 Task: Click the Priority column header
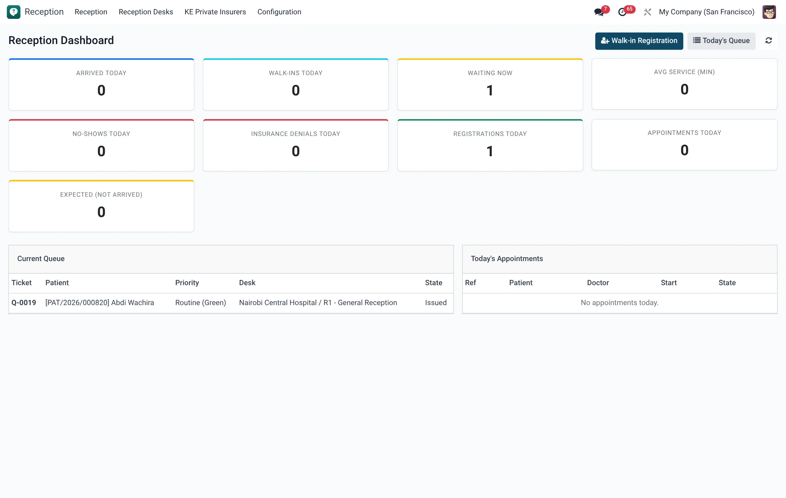coord(187,283)
